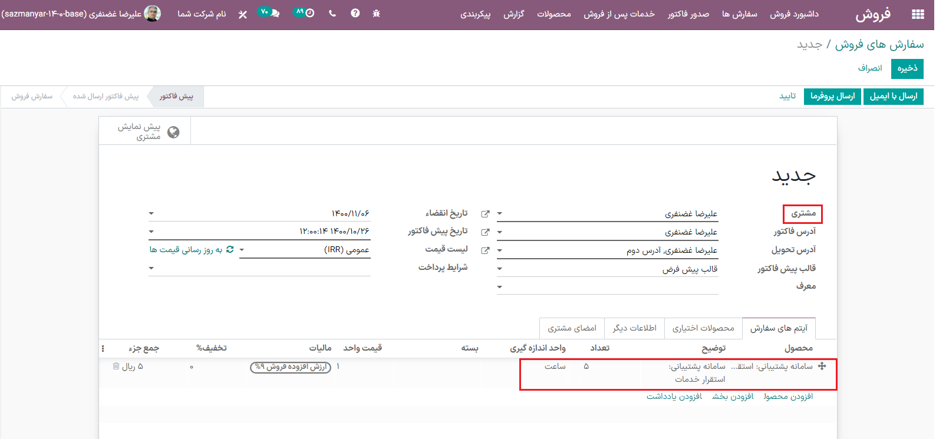This screenshot has height=439, width=936.
Task: Click the ذخیره save button
Action: [907, 68]
